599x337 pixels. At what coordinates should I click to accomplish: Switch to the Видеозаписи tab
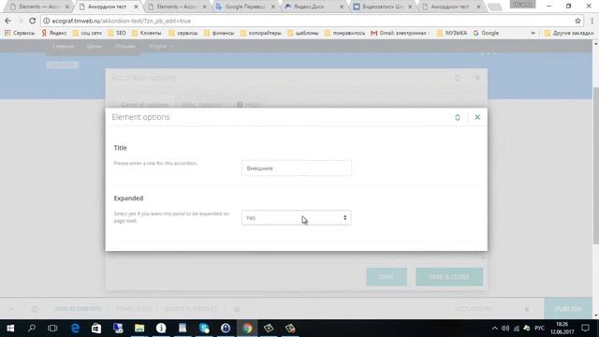[x=383, y=7]
